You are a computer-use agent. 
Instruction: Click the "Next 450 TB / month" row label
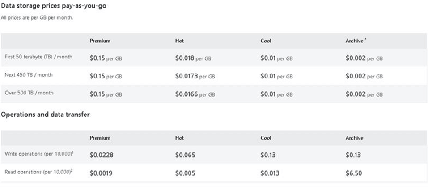tap(29, 75)
